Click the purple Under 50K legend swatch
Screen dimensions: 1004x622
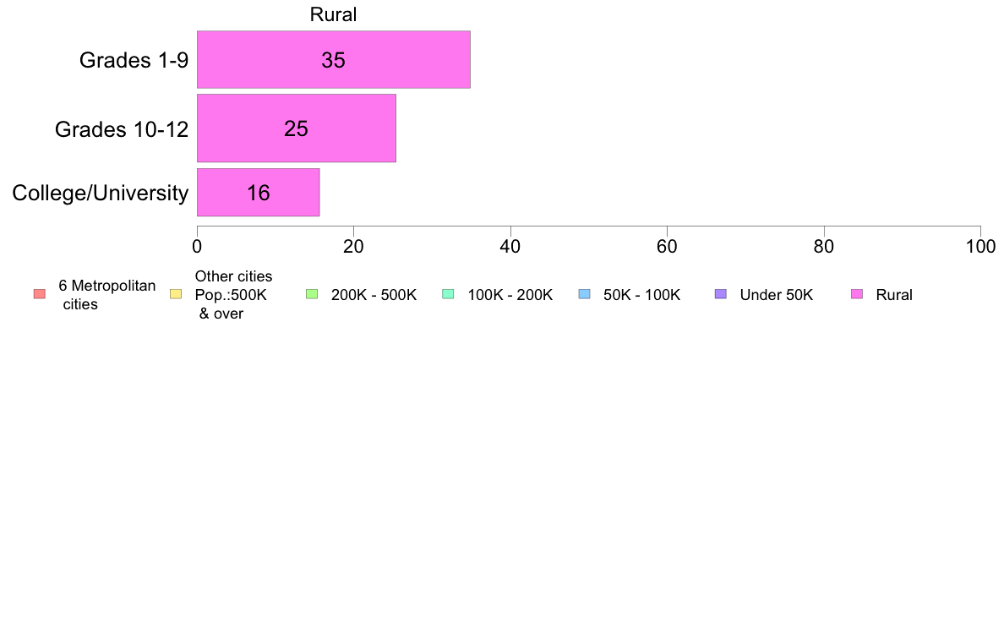pyautogui.click(x=720, y=294)
